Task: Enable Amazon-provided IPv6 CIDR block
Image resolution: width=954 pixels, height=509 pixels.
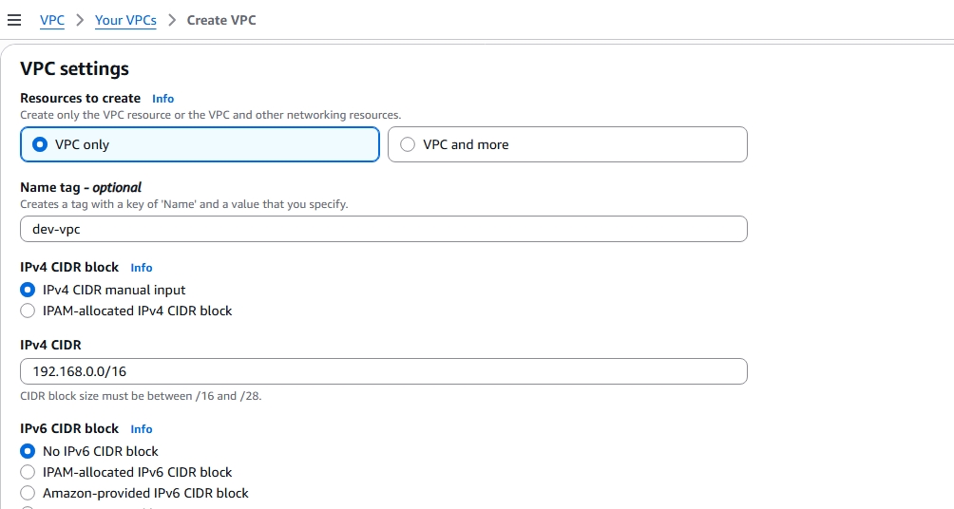Action: 28,493
